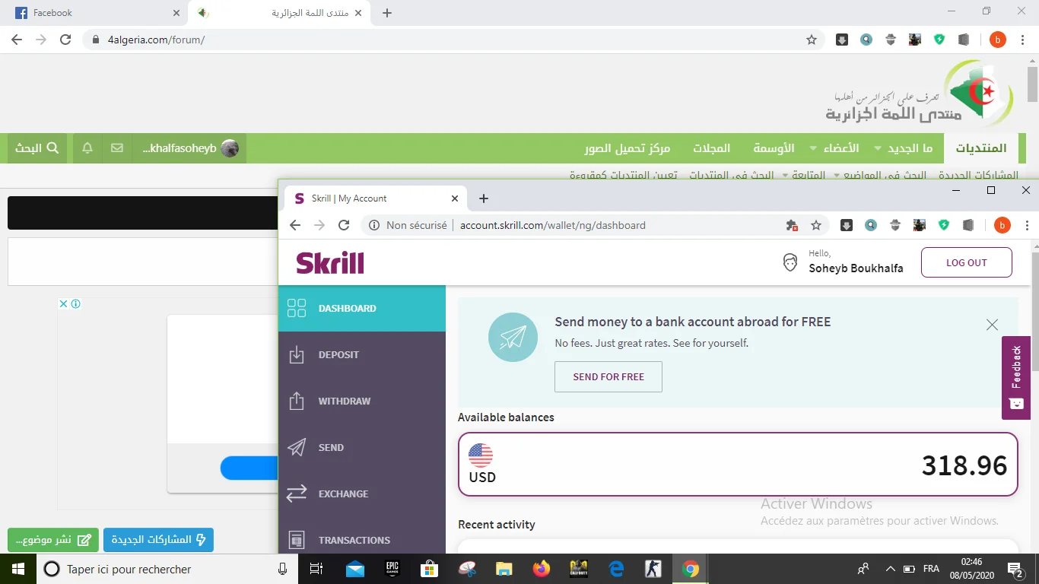Open the forum notifications bell
The image size is (1039, 584).
87,148
